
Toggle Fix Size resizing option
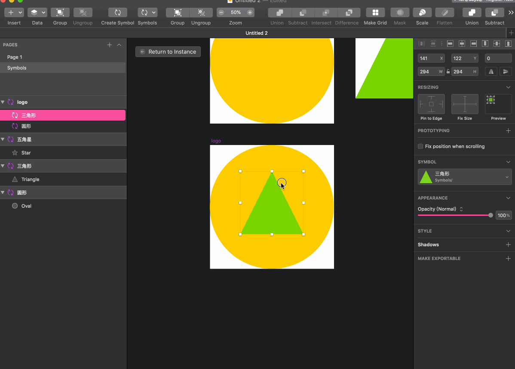point(465,104)
